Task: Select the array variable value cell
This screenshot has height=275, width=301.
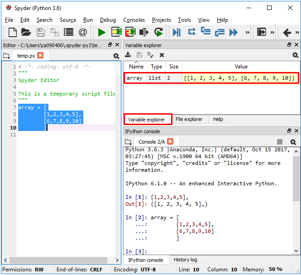Action: click(x=240, y=78)
